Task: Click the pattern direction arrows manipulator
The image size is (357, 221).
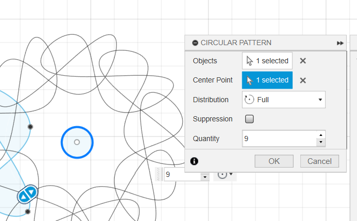Action: [x=28, y=195]
